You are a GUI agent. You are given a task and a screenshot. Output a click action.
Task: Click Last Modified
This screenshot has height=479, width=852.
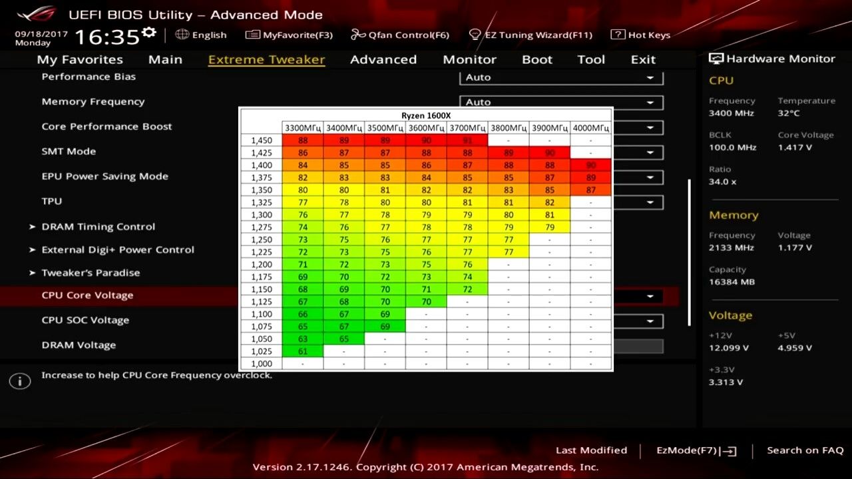pyautogui.click(x=591, y=450)
